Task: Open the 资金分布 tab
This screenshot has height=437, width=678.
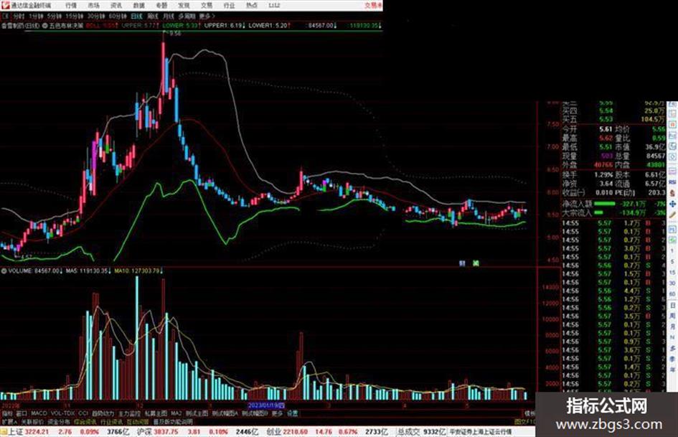Action: tap(58, 422)
